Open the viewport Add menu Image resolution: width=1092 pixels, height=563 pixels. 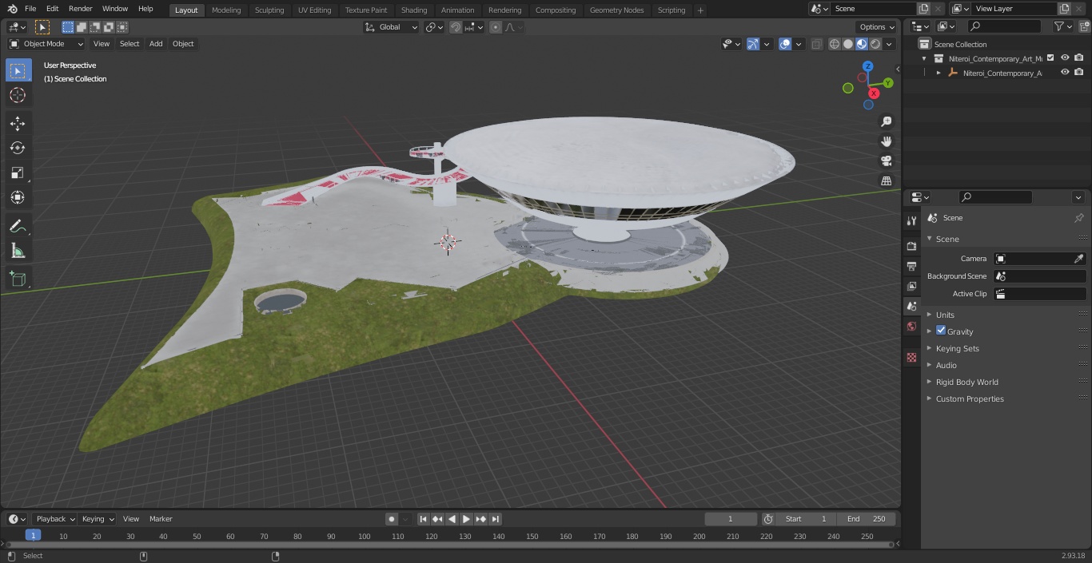coord(156,44)
